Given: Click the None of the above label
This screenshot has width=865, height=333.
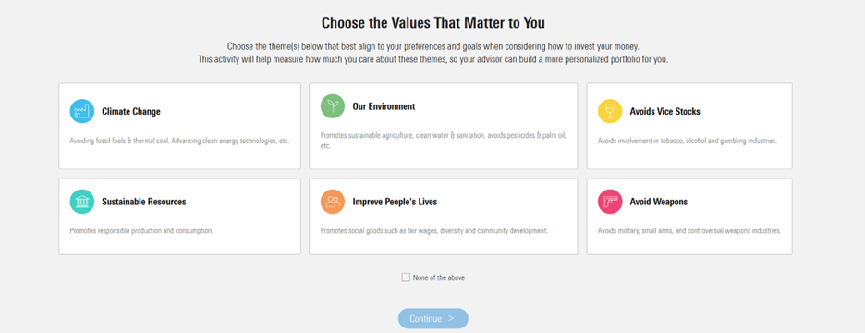Looking at the screenshot, I should click(x=439, y=277).
